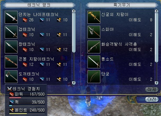Click the sword technique (검테크닉) icon
The height and width of the screenshot is (116, 161).
11,32
